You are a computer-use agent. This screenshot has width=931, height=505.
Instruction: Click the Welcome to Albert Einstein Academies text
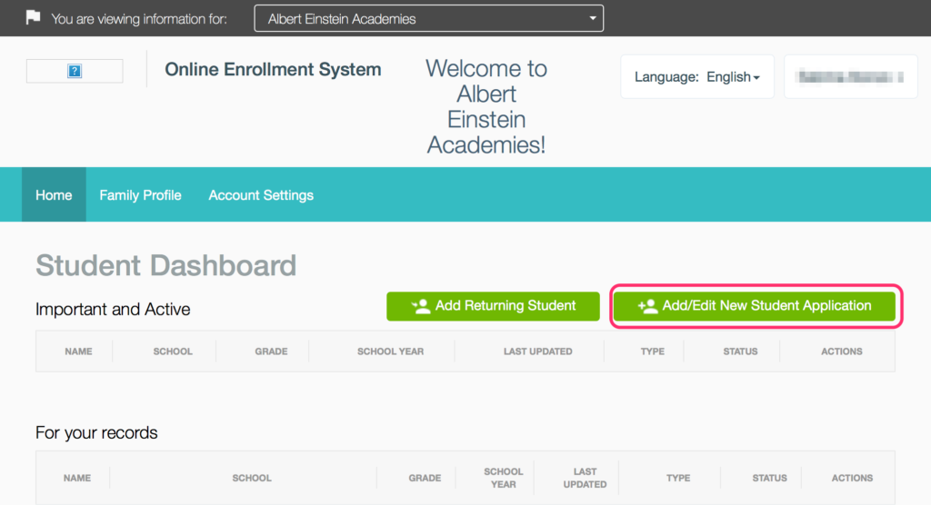486,107
